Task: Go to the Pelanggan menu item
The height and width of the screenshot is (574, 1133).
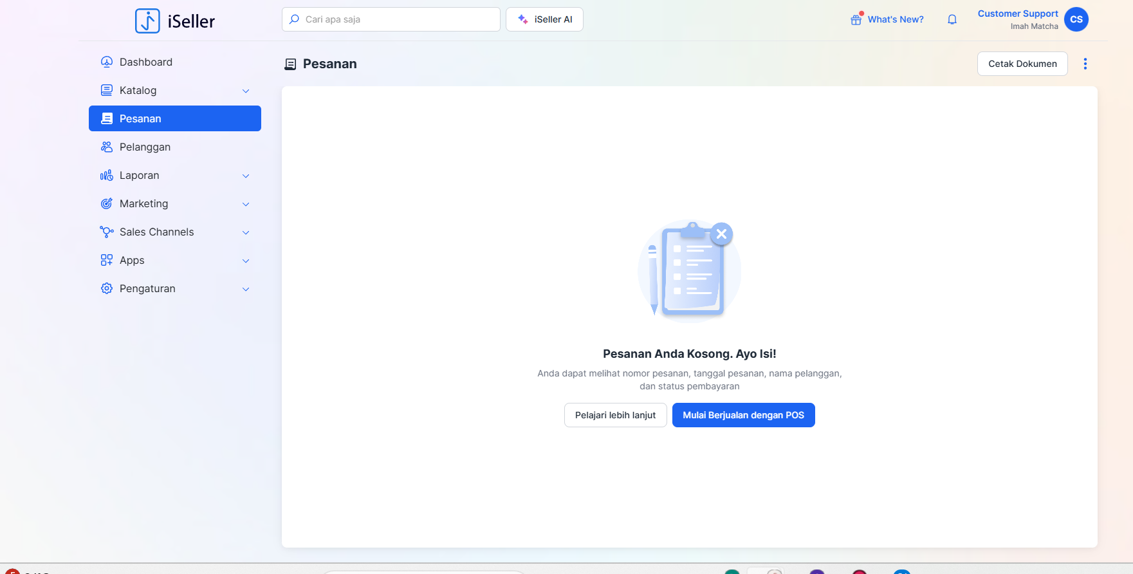Action: coord(175,147)
